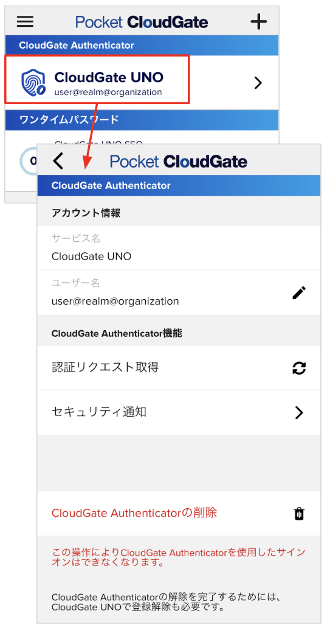
Task: Click the CloudGate UNO shield fingerprint icon
Action: click(35, 82)
